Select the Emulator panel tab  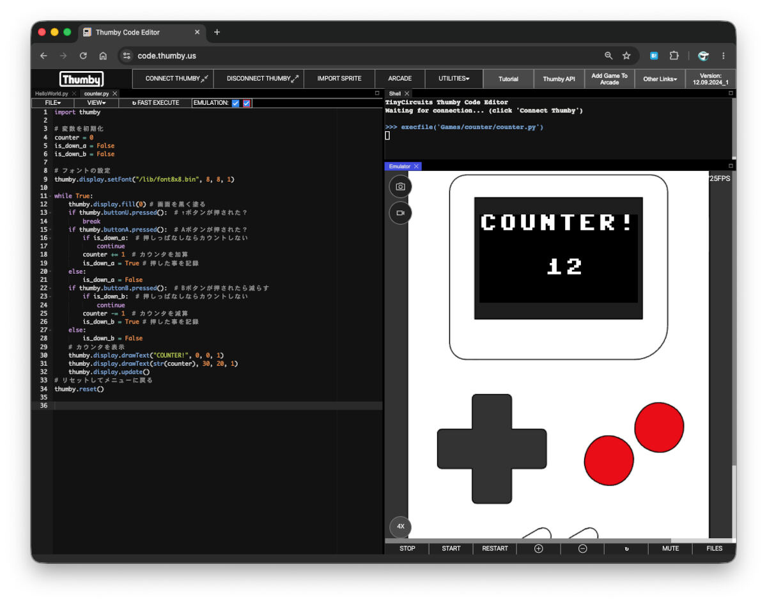coord(399,166)
